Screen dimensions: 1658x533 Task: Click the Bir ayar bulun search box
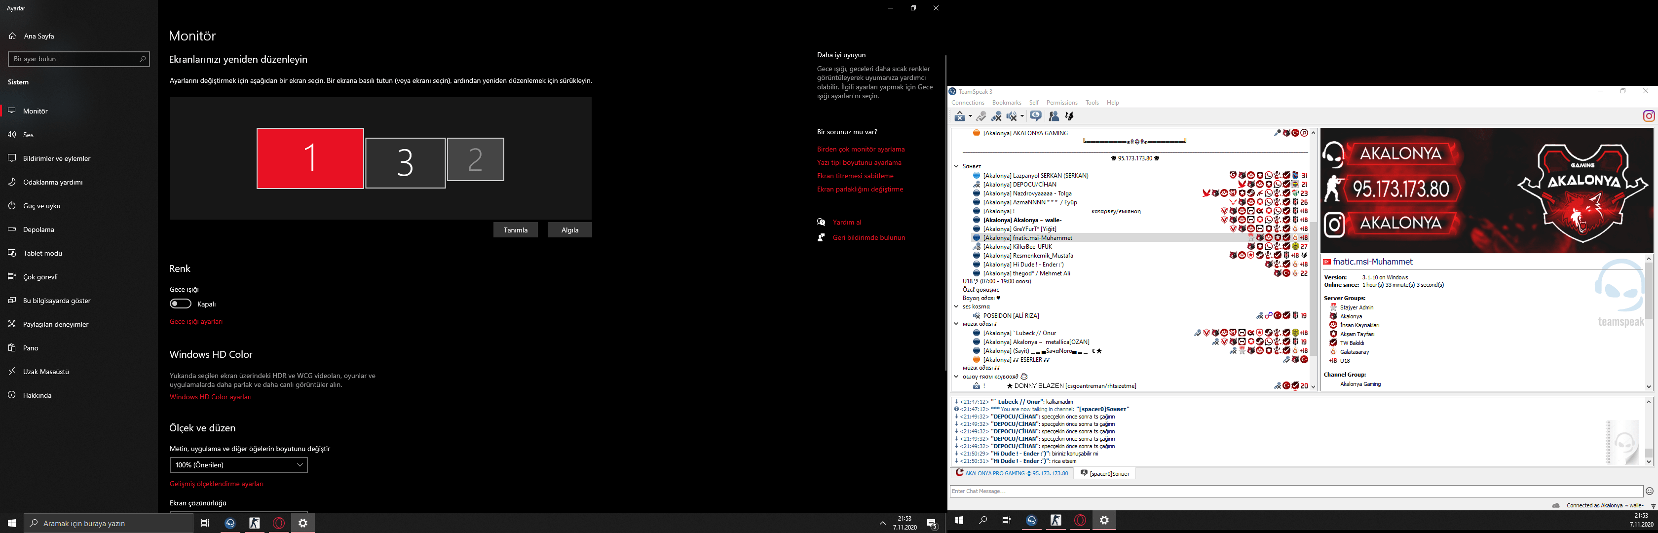[x=78, y=59]
